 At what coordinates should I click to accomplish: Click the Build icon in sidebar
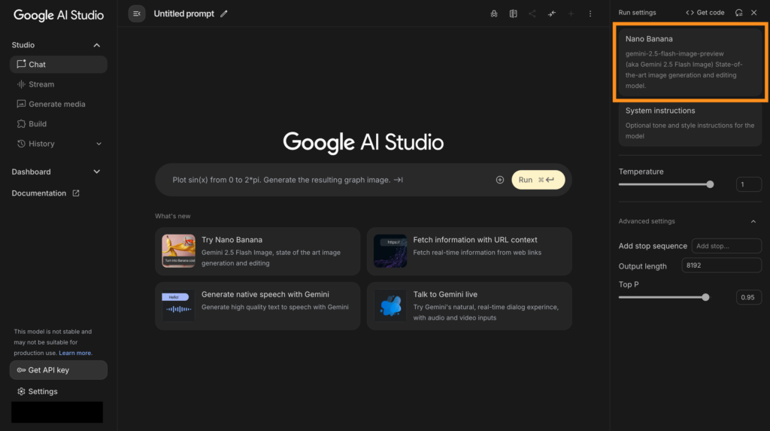(21, 124)
